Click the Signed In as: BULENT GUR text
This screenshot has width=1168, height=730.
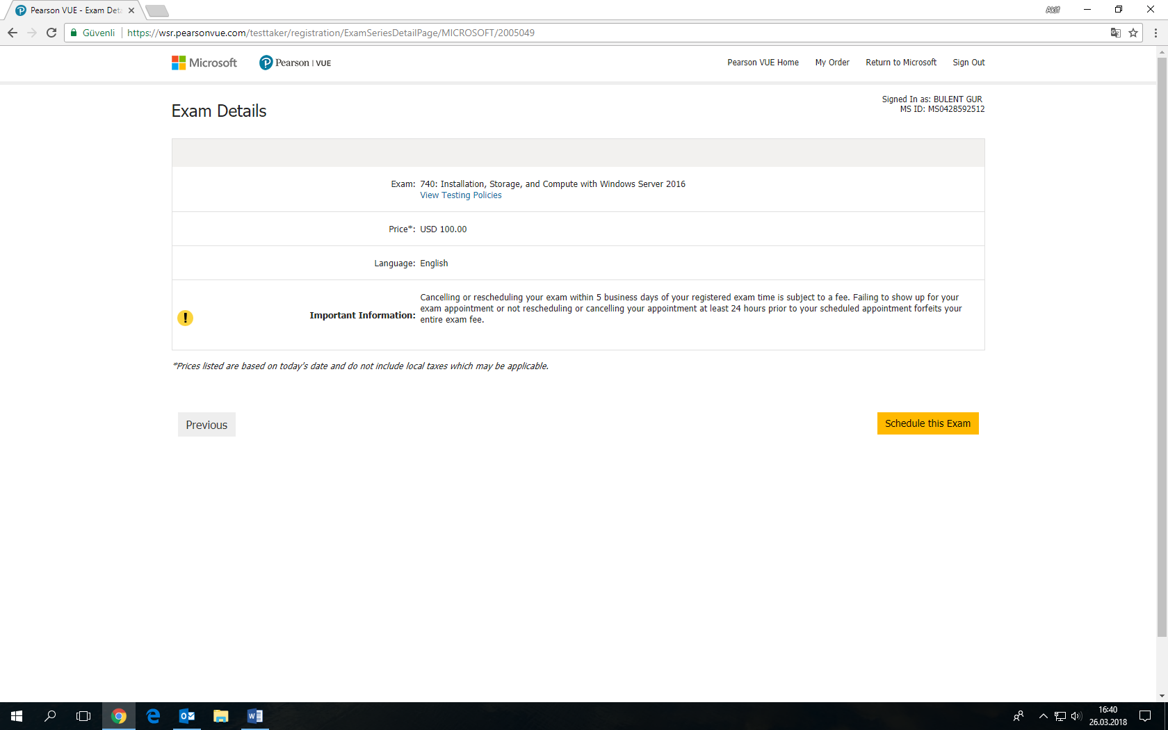click(x=932, y=99)
